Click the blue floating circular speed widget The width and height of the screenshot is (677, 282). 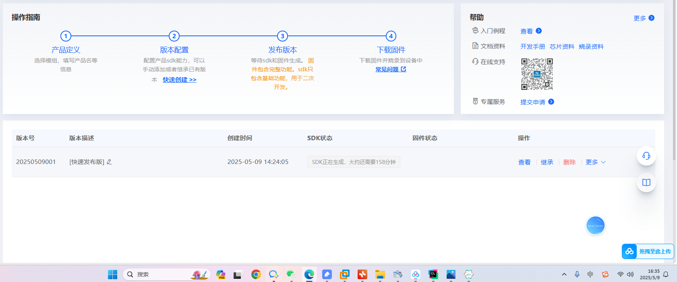pos(595,226)
